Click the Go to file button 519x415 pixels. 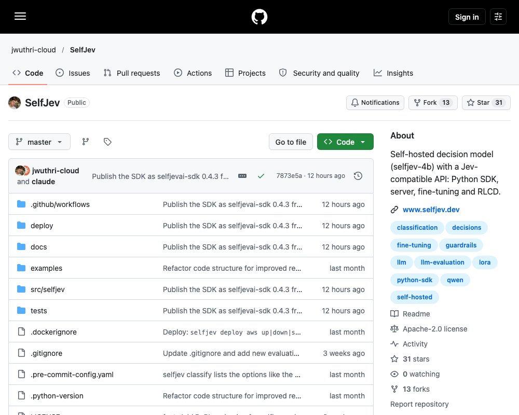[x=291, y=142]
